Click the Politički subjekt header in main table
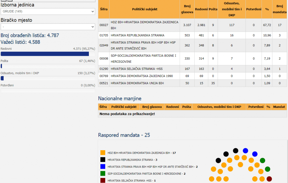 [x=145, y=9]
